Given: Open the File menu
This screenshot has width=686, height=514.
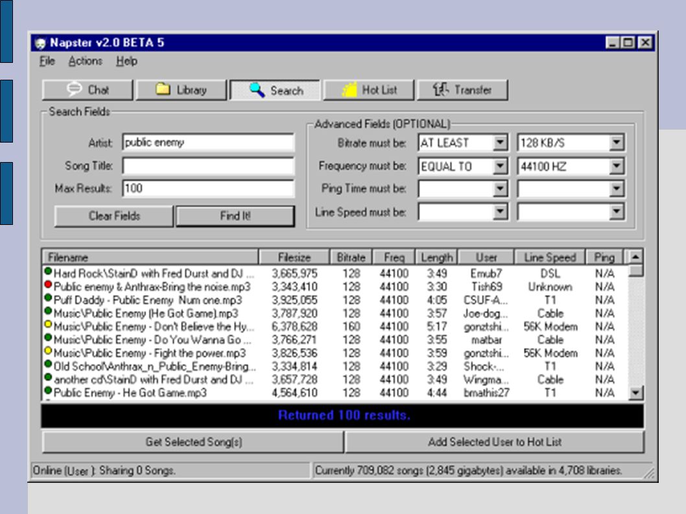Looking at the screenshot, I should tap(47, 61).
